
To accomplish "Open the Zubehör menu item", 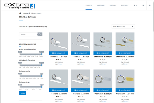I will (125, 5).
